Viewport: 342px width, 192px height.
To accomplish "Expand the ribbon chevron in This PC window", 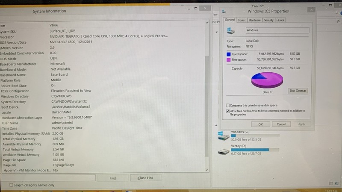I will (x=336, y=13).
